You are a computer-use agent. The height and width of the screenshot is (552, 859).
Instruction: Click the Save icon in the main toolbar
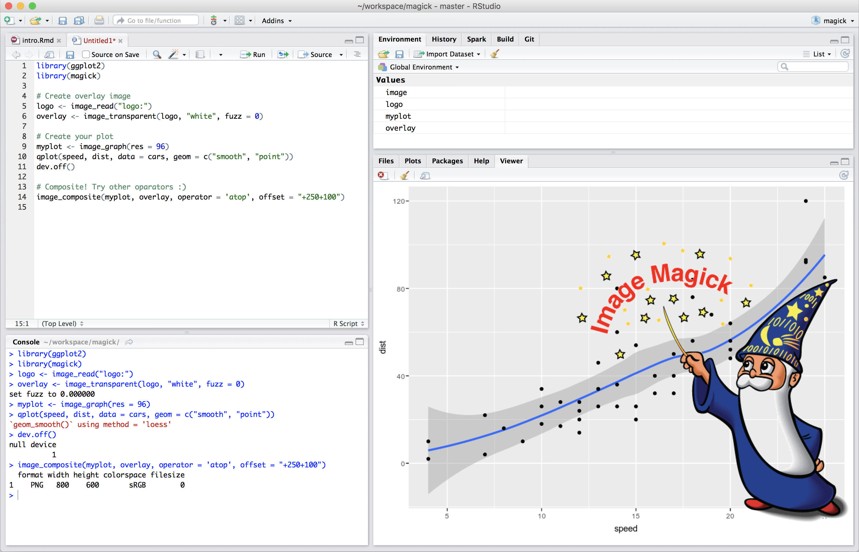[x=62, y=20]
